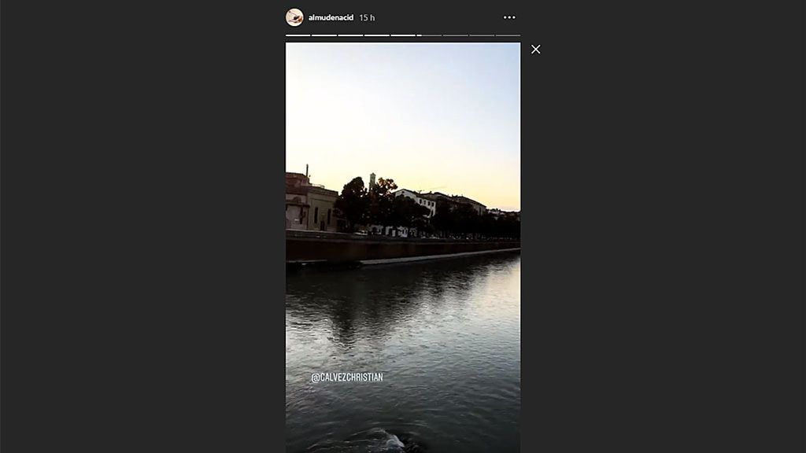Click the currently playing sixth progress segment

[x=429, y=35]
